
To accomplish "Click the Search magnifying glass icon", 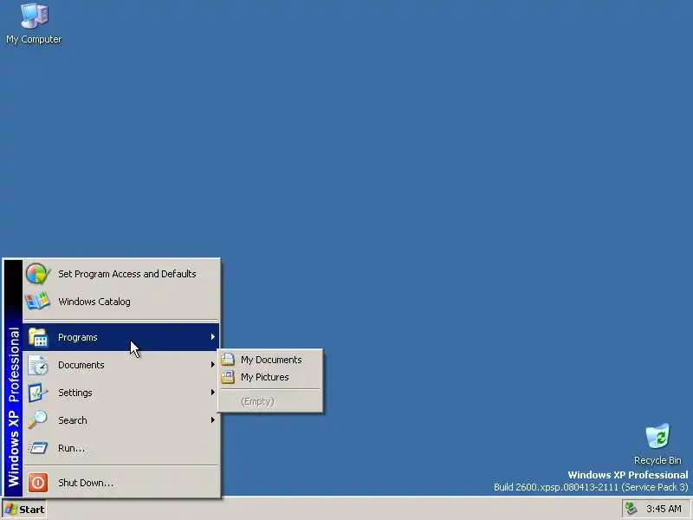I will point(38,420).
